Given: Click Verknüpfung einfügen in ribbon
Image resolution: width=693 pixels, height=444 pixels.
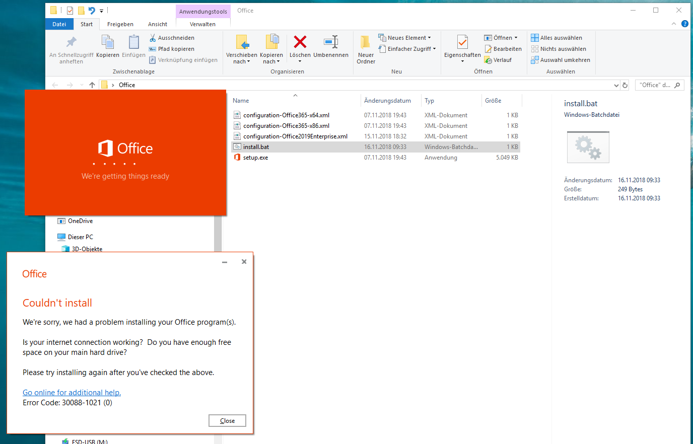Looking at the screenshot, I should (x=183, y=60).
